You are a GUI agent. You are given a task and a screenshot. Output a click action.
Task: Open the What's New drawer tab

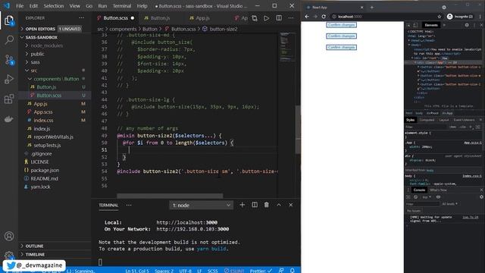tap(438, 190)
